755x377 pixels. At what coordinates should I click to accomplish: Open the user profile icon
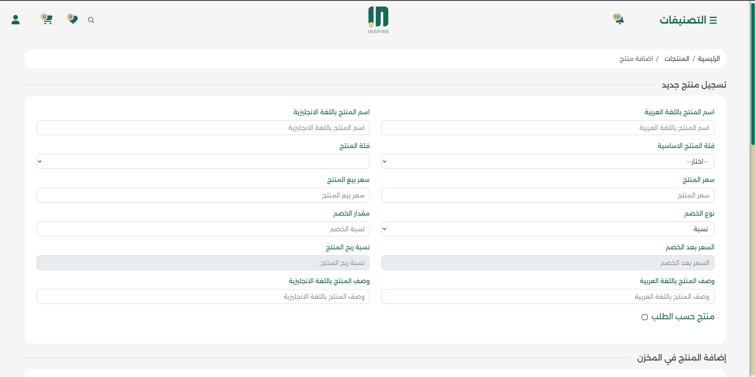[16, 20]
